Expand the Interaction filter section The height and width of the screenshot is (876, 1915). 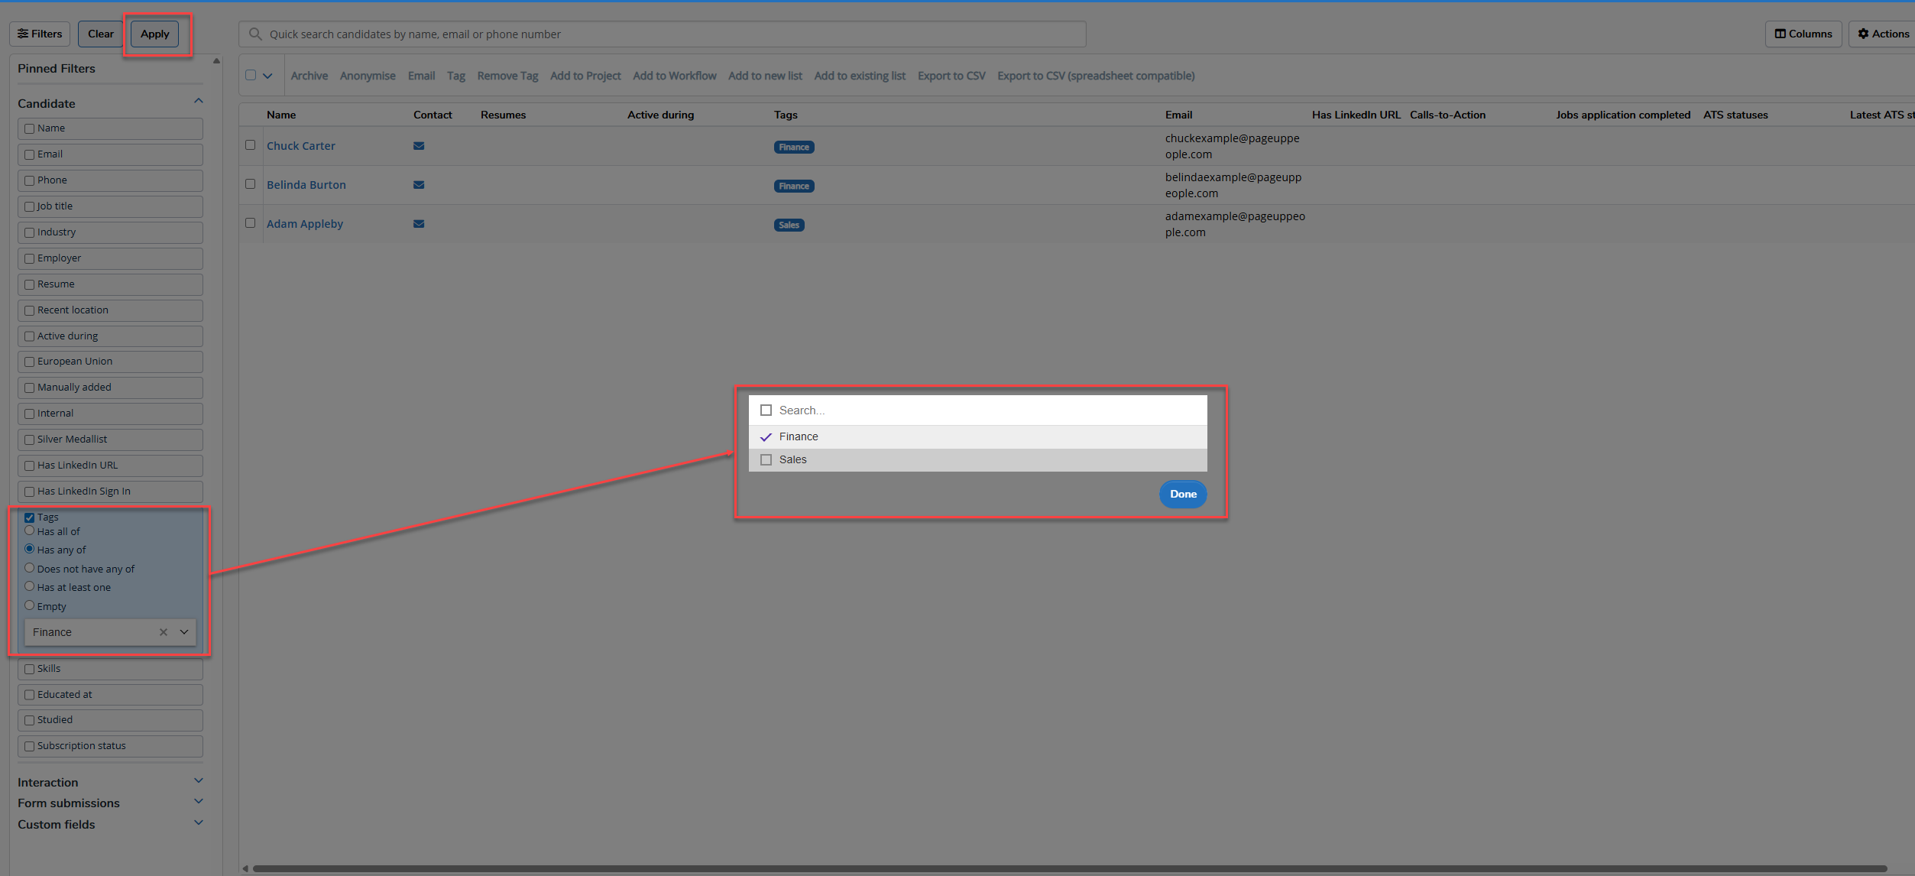point(199,781)
